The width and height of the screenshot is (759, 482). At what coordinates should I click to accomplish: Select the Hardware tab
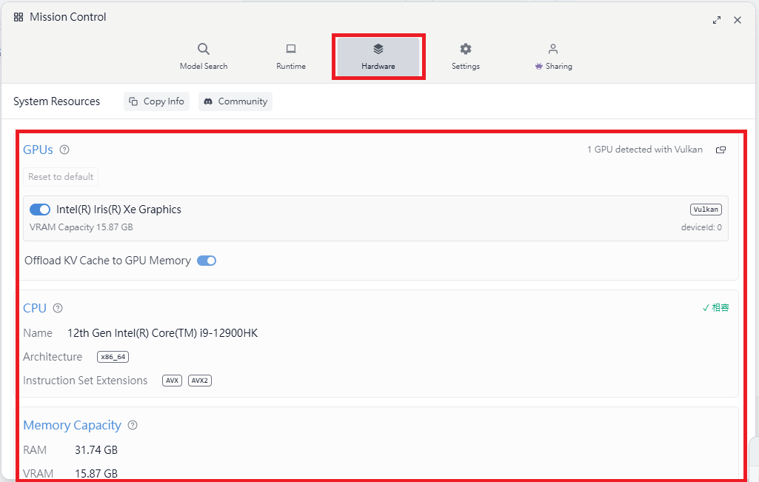tap(378, 57)
